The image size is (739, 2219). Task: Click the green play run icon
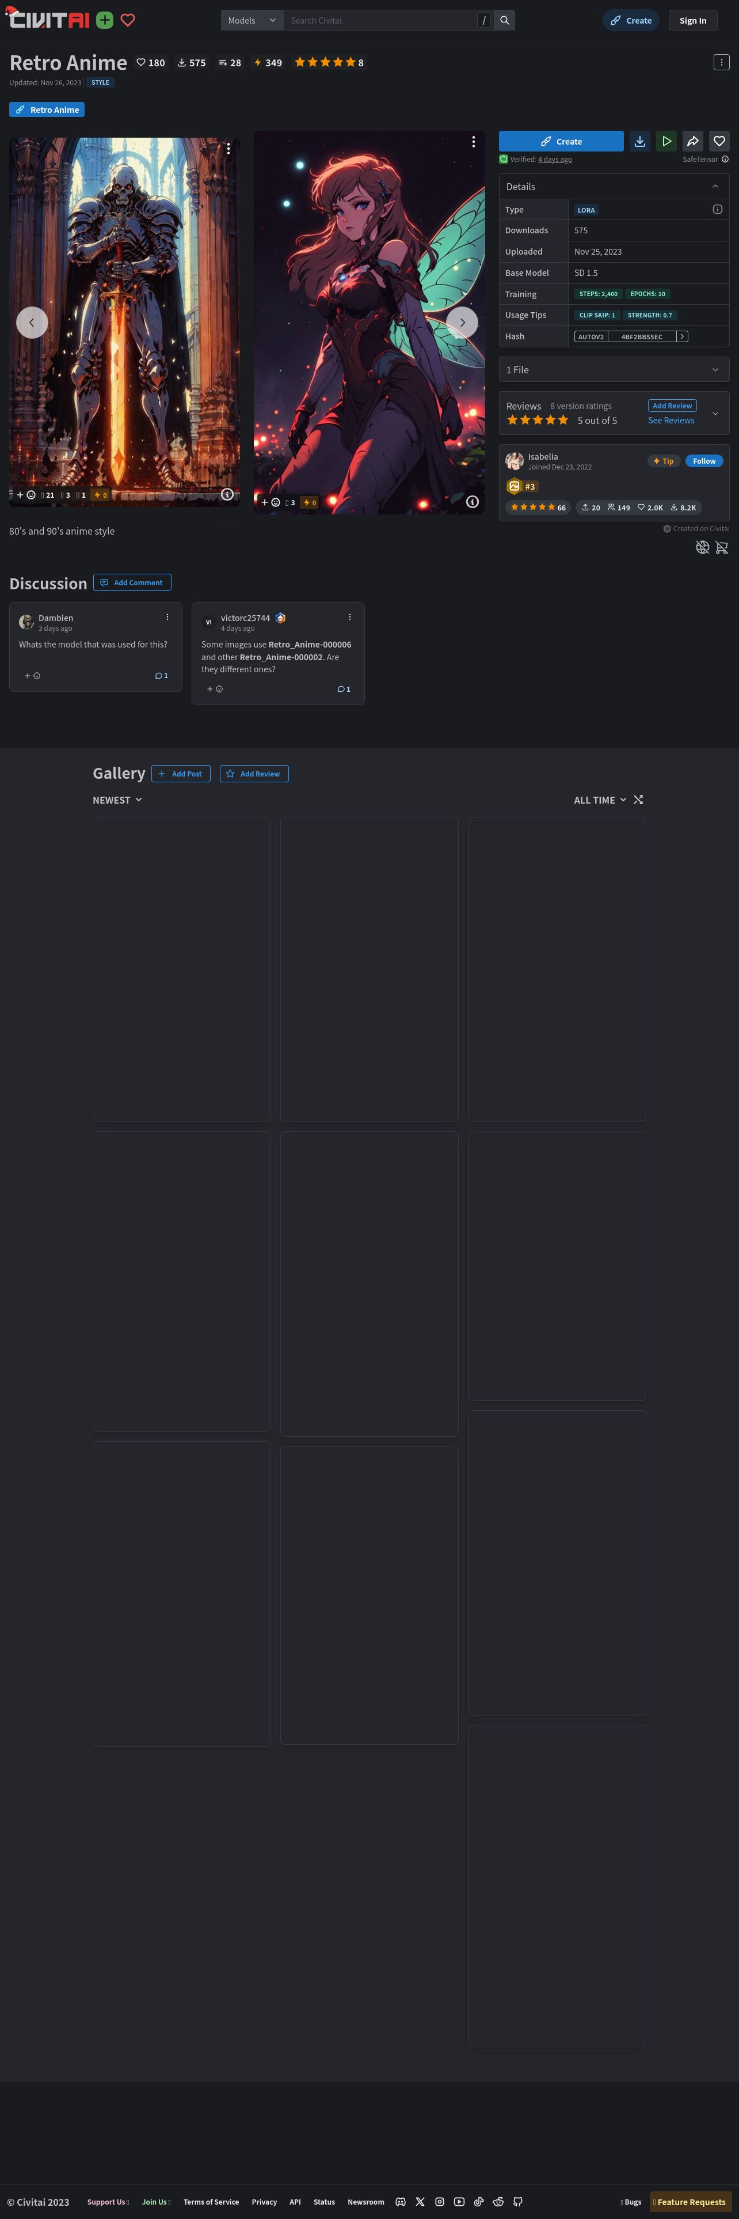(x=666, y=141)
